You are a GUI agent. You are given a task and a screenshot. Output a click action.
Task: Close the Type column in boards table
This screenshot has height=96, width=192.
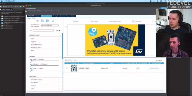tap(122, 63)
